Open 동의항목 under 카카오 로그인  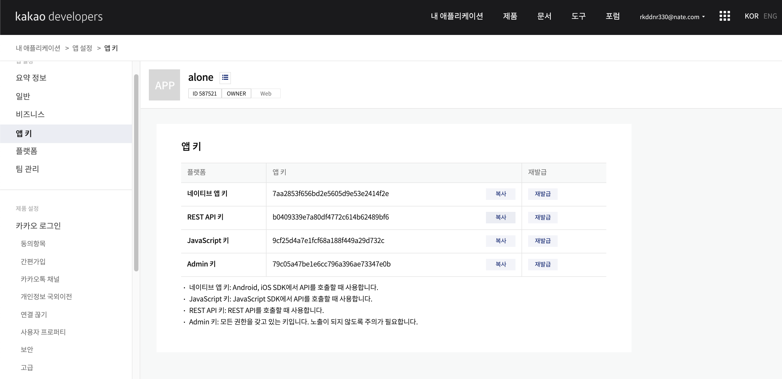point(33,244)
